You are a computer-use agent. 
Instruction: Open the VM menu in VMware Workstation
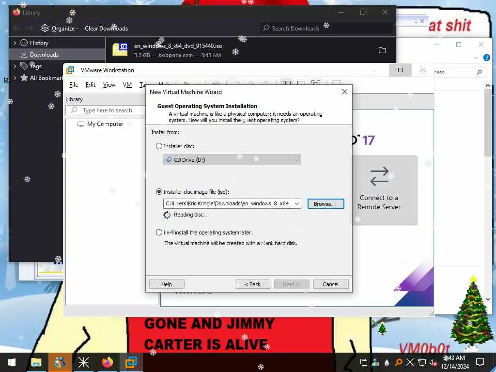[127, 85]
